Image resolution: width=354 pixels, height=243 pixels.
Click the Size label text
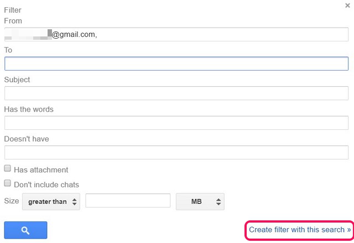click(x=12, y=201)
